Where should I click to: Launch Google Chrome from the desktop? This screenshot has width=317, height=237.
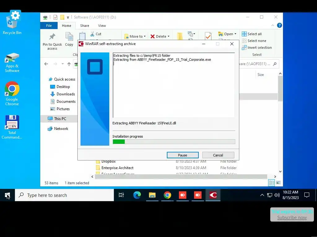point(12,94)
